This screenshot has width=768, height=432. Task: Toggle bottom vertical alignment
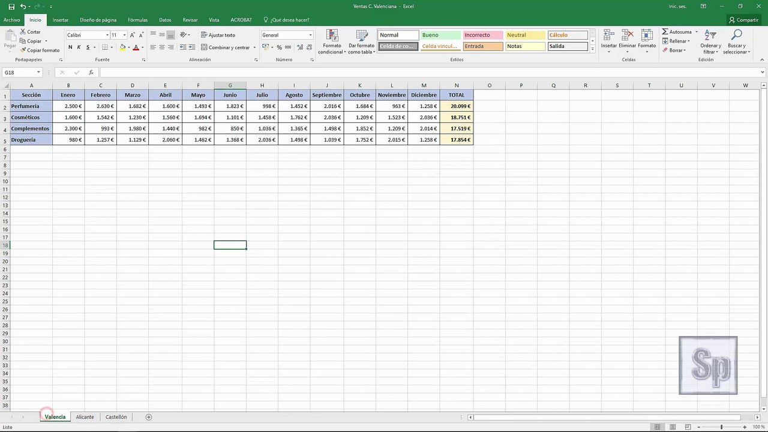pyautogui.click(x=171, y=35)
